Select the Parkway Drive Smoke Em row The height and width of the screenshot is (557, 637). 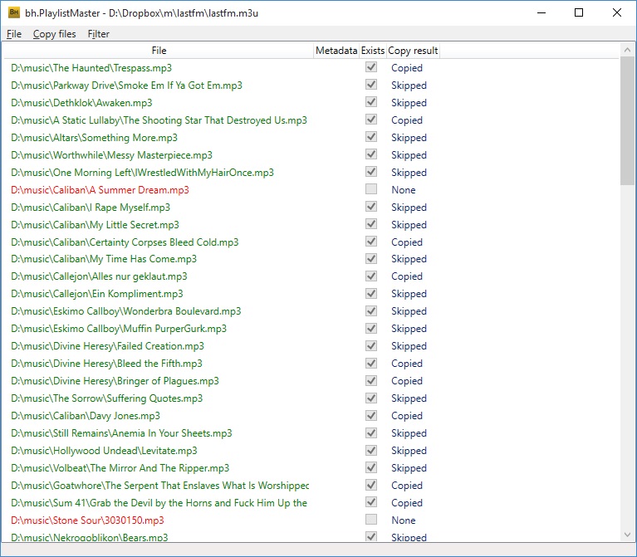click(x=126, y=86)
